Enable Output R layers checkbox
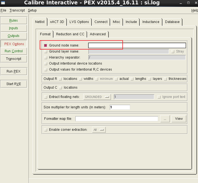Screen dimensions: 198x183 point(150,79)
